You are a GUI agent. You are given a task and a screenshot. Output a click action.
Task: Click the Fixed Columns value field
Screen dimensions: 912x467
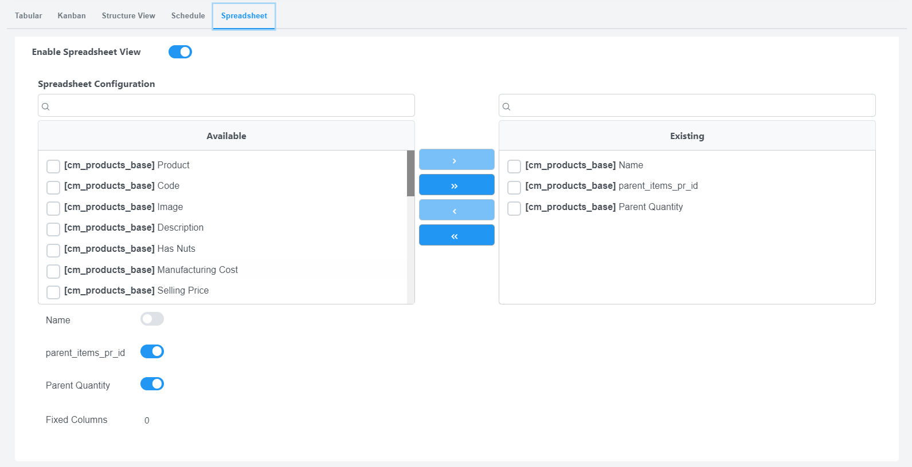pos(147,421)
